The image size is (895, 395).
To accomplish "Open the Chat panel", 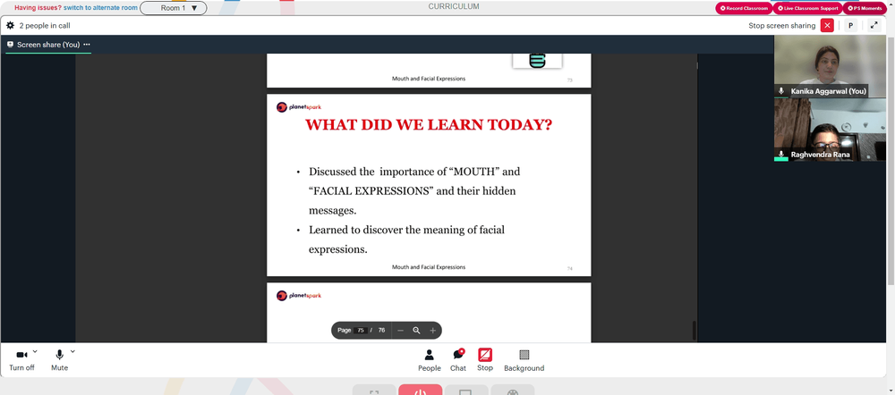I will point(457,360).
